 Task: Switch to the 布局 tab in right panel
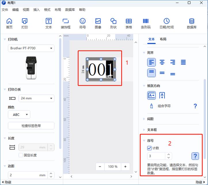(163, 39)
